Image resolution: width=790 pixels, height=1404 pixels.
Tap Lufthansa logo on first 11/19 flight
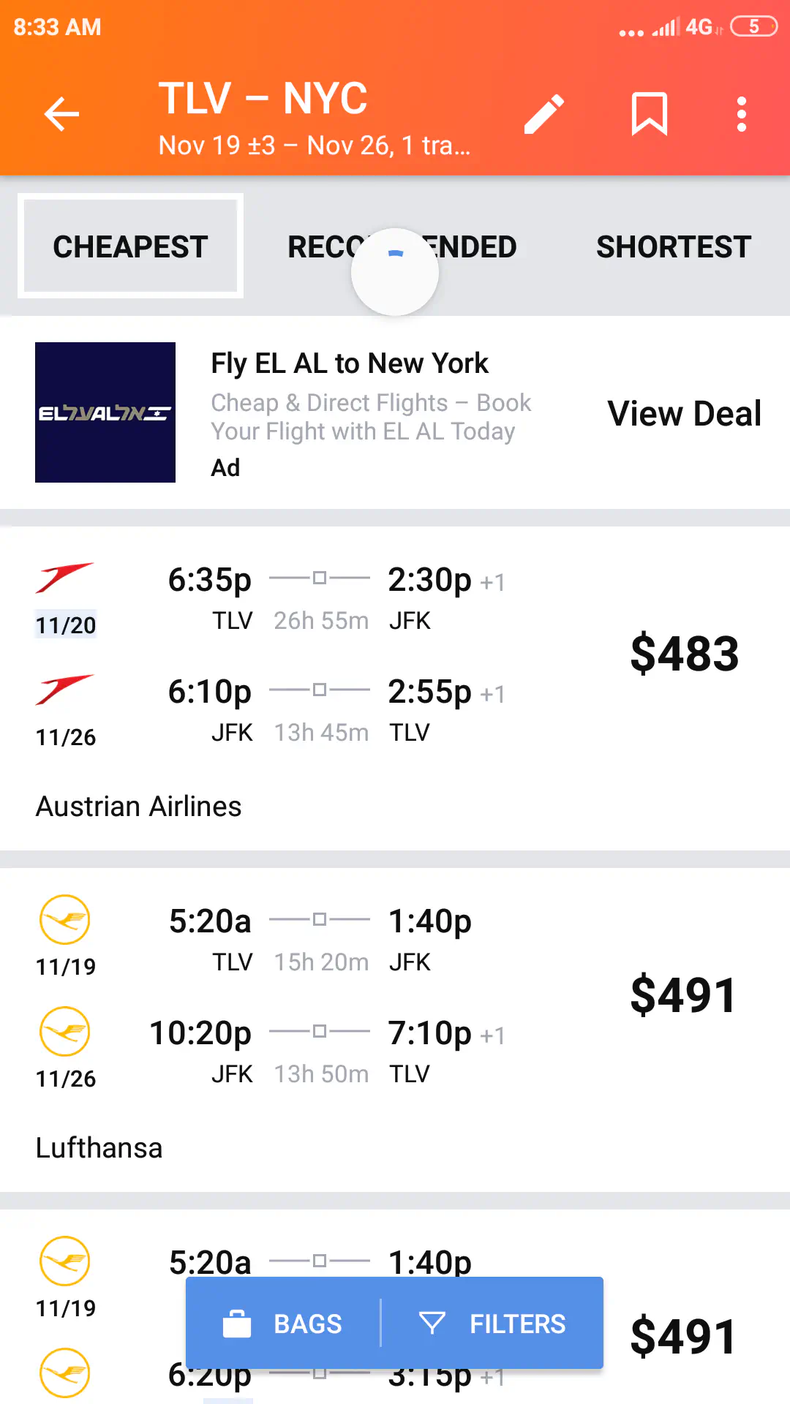click(x=64, y=919)
